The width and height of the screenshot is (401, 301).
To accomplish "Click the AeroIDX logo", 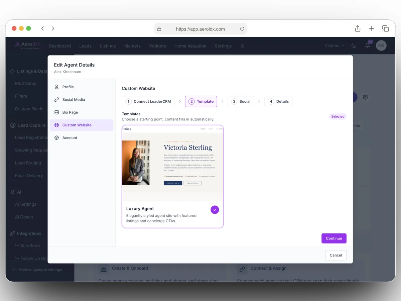I will click(27, 46).
